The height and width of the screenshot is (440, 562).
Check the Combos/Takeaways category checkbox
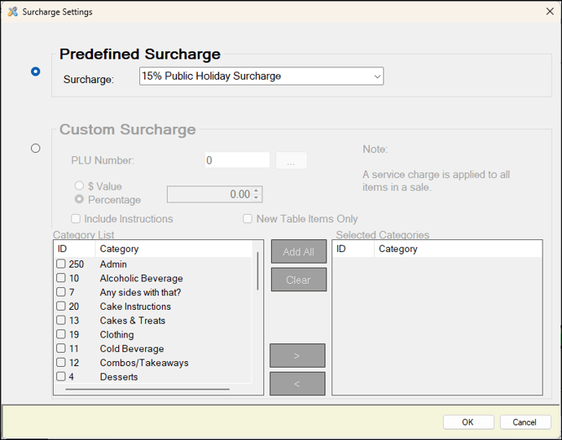[x=61, y=362]
